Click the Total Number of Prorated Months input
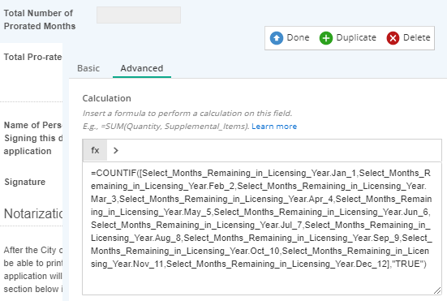Screen dimensions: 447x301 (x=139, y=15)
